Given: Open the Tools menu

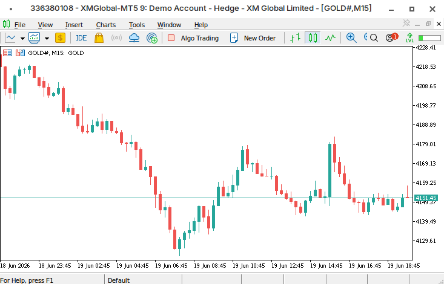Looking at the screenshot, I should coord(137,25).
